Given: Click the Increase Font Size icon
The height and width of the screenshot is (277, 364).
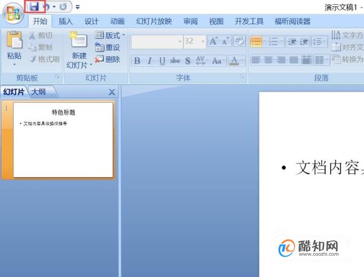Looking at the screenshot, I should [213, 41].
